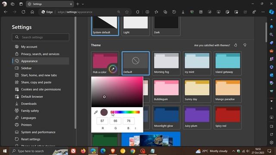The height and width of the screenshot is (155, 276).
Task: Click the R value field
Action: tap(102, 121)
